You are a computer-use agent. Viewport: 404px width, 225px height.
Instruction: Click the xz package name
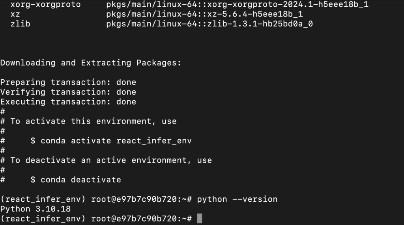[x=15, y=14]
